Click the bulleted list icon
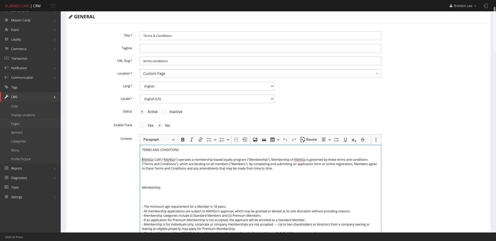 tap(209, 140)
